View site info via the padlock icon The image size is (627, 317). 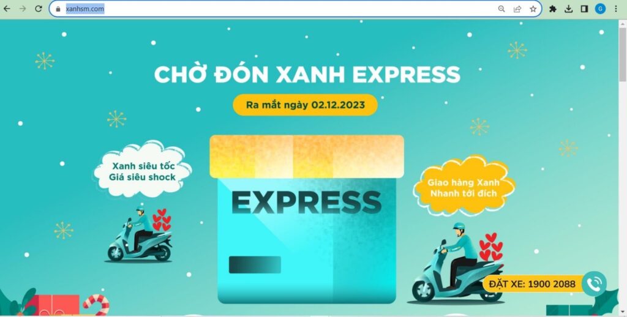pyautogui.click(x=58, y=9)
